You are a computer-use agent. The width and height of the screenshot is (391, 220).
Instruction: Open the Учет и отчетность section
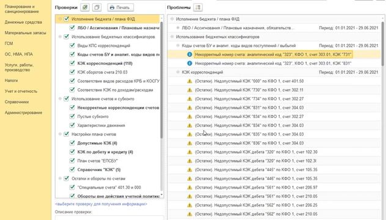21,91
